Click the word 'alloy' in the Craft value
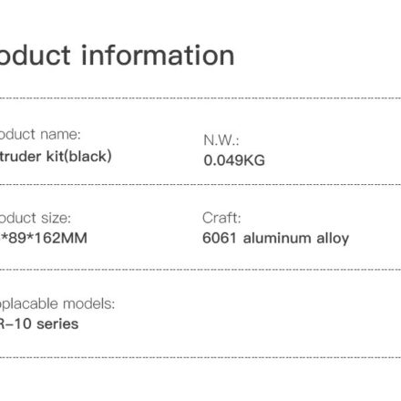This screenshot has width=401, height=401. tap(333, 239)
